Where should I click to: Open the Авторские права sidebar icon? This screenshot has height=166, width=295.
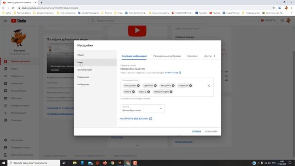[x=6, y=106]
